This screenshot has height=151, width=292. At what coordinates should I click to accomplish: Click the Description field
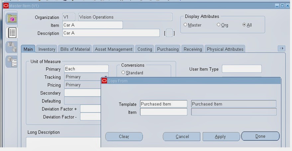pos(111,33)
